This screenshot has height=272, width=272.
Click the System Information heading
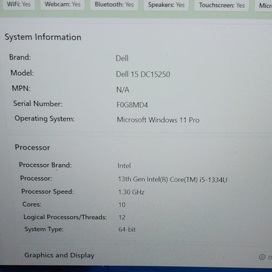(43, 37)
